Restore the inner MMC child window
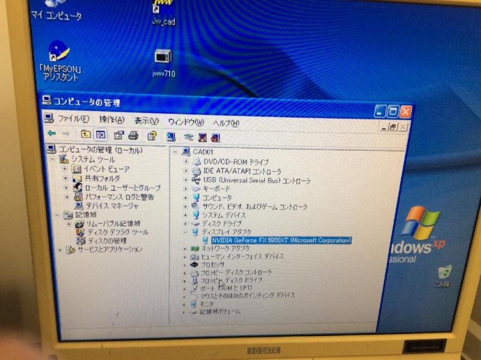The height and width of the screenshot is (360, 481). pyautogui.click(x=393, y=127)
